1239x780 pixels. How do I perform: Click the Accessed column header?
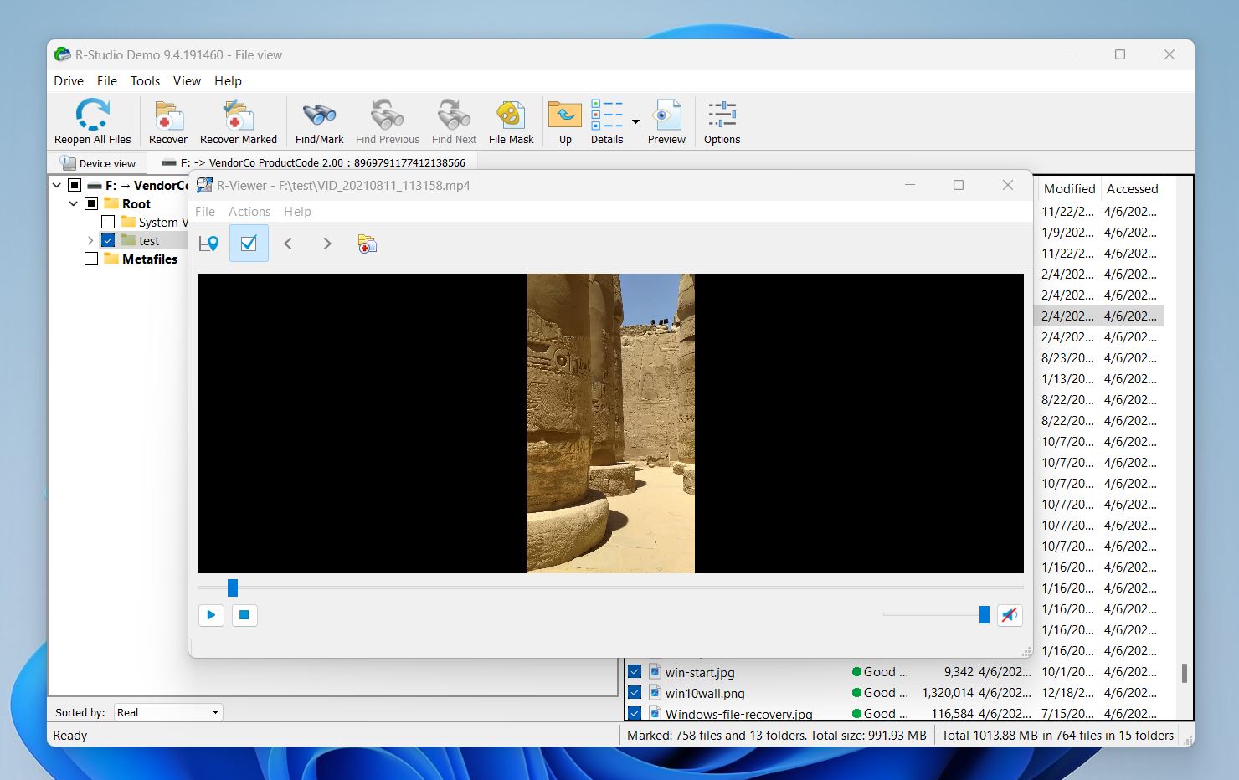click(x=1132, y=189)
